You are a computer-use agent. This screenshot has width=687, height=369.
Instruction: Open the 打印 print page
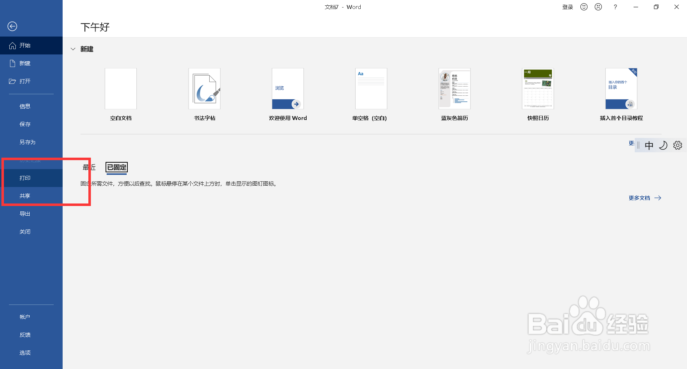click(31, 178)
